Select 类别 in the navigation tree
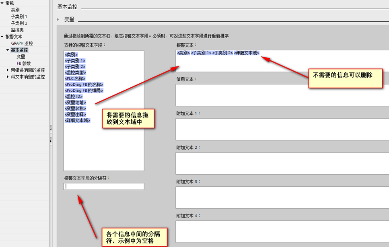The image size is (389, 247). [15, 10]
